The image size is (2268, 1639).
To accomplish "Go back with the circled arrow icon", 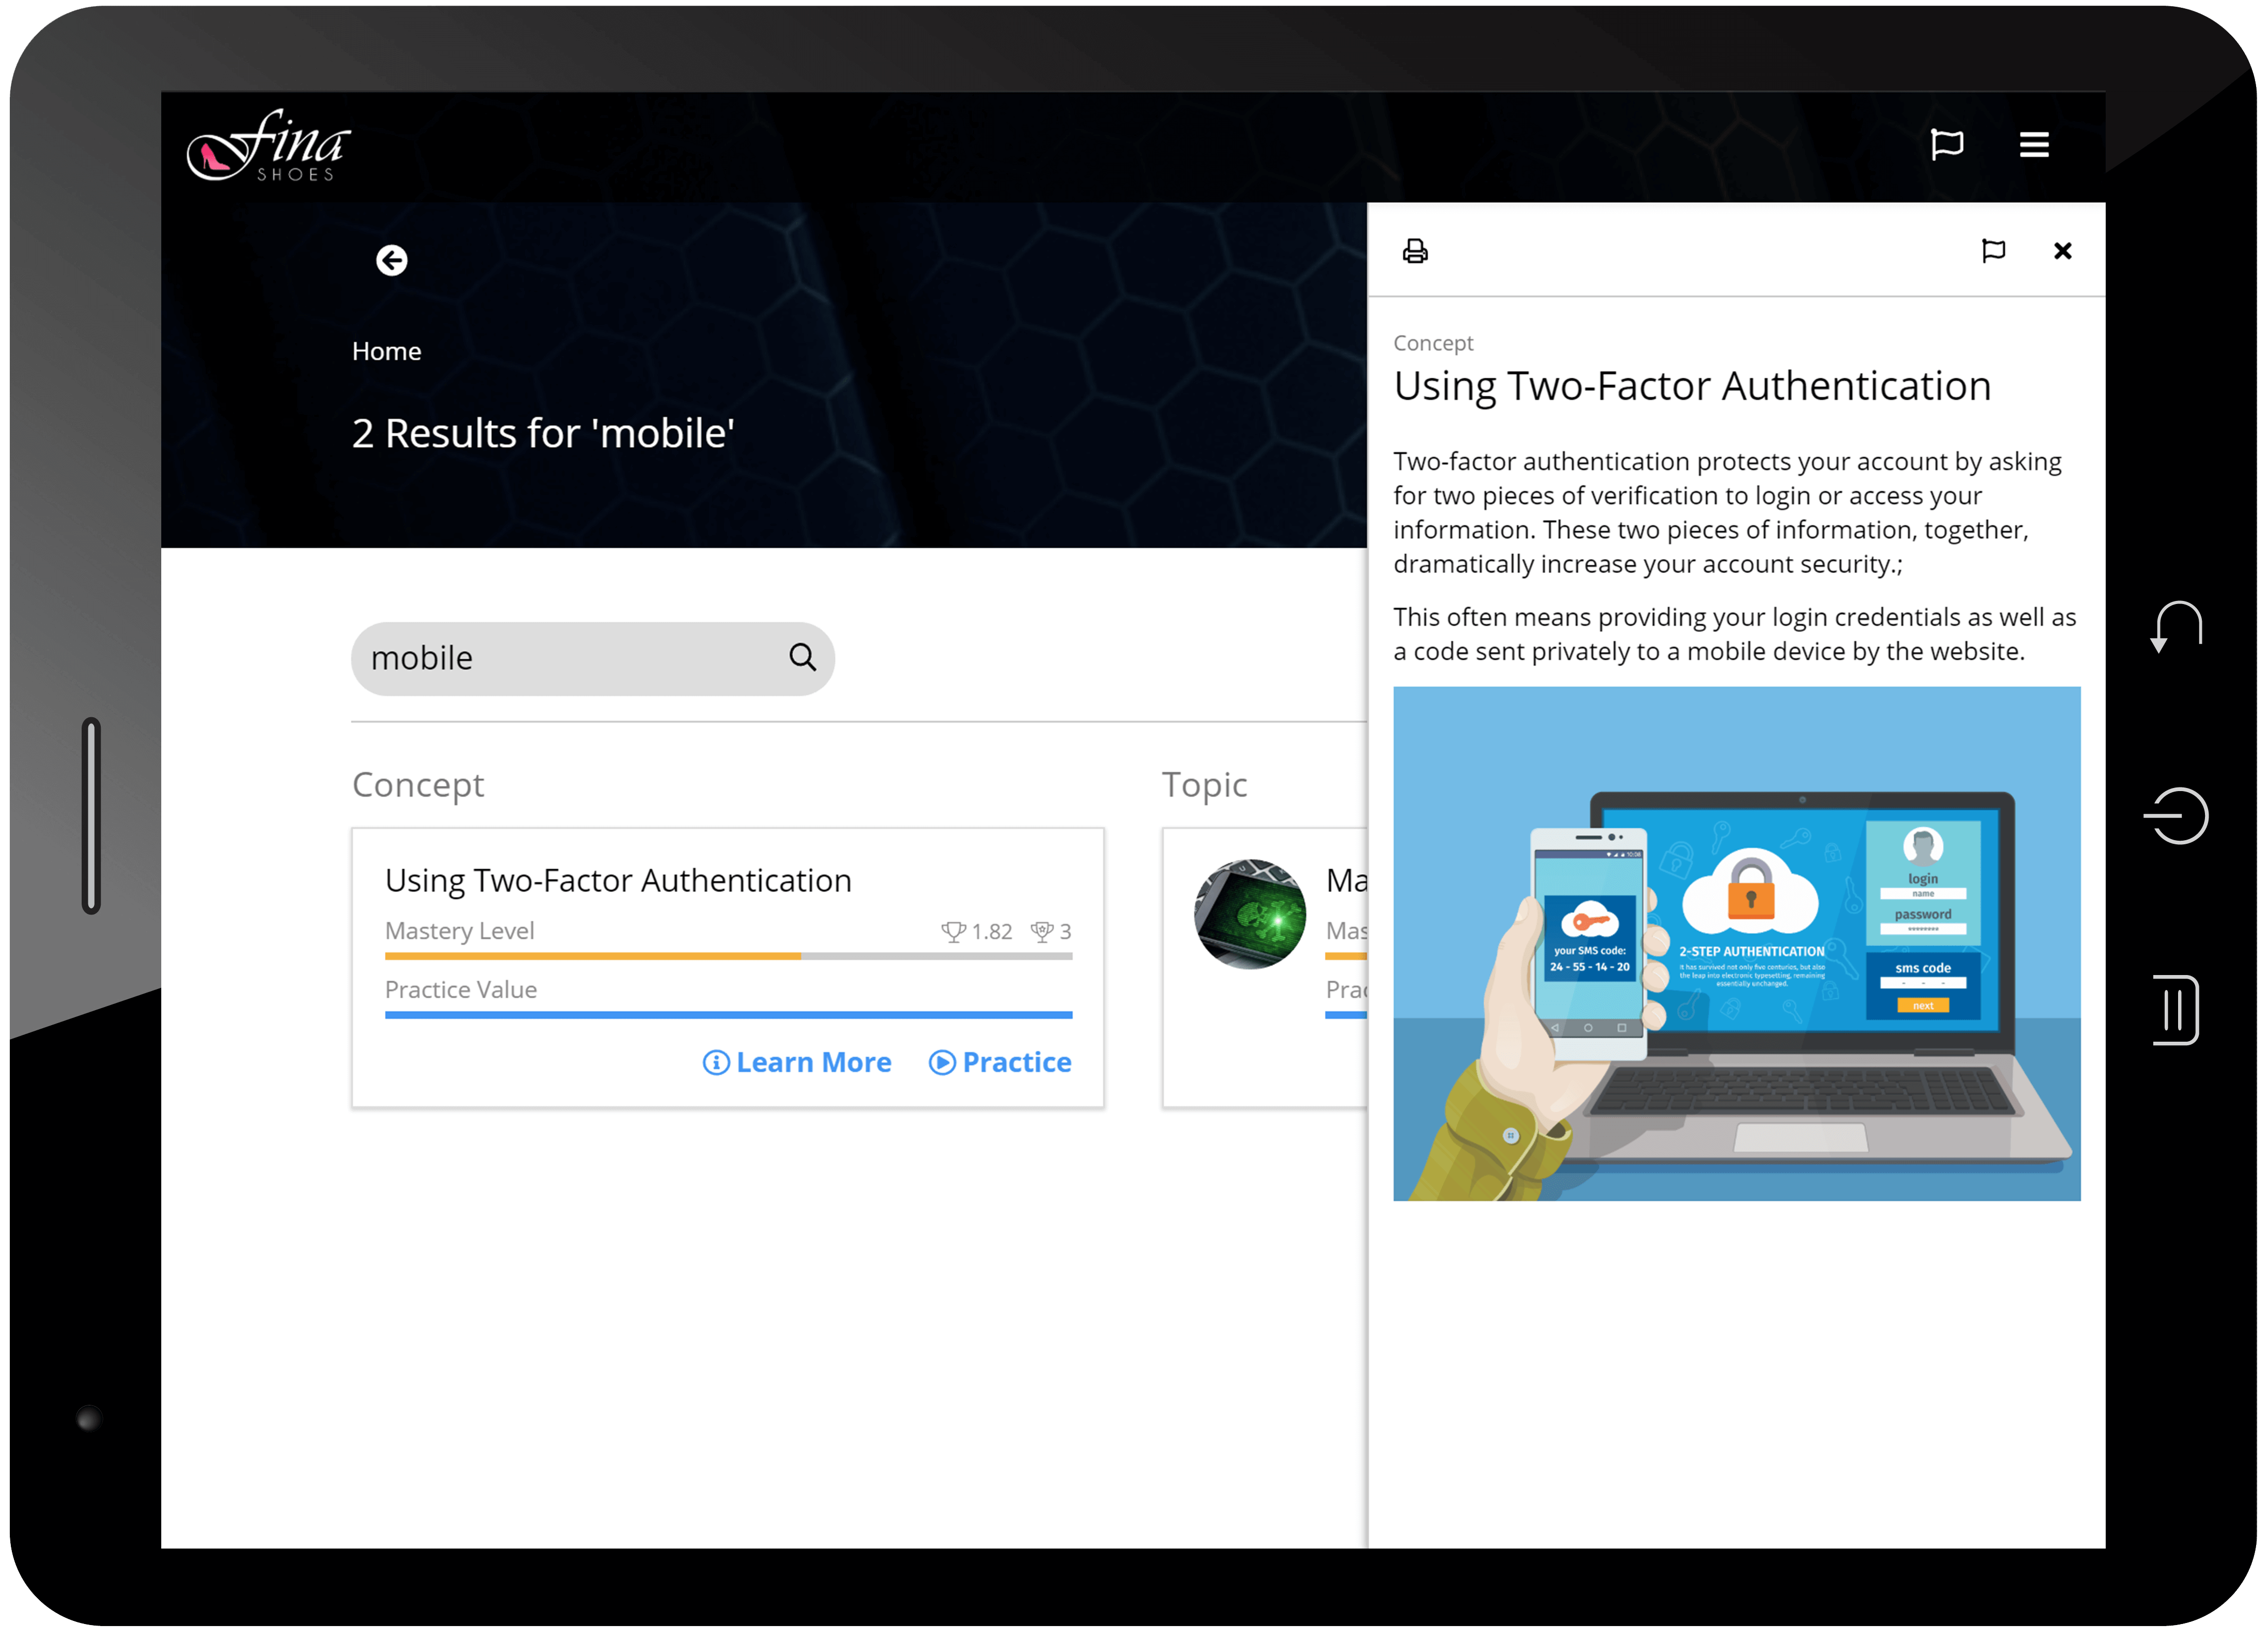I will click(x=391, y=261).
